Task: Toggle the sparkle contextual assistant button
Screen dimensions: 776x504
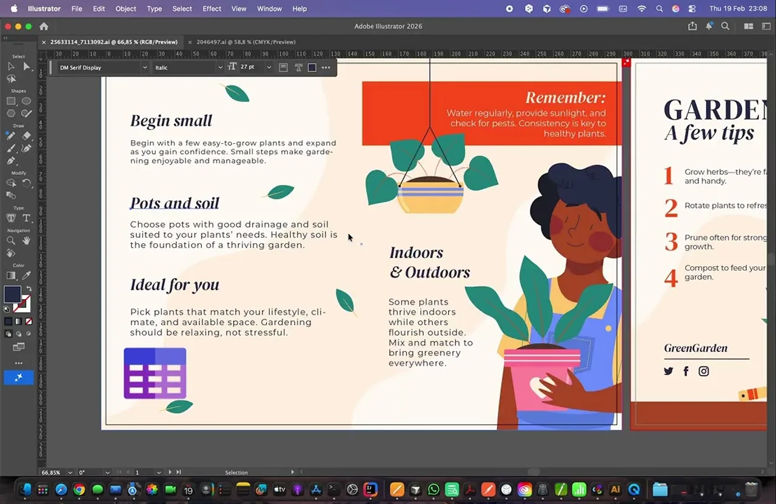Action: [19, 377]
